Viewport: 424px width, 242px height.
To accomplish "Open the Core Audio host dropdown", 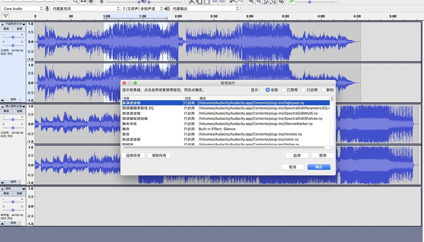I will [22, 9].
